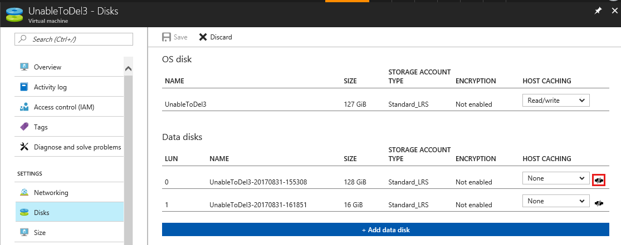Open the Size settings item
This screenshot has height=245, width=621.
point(40,233)
